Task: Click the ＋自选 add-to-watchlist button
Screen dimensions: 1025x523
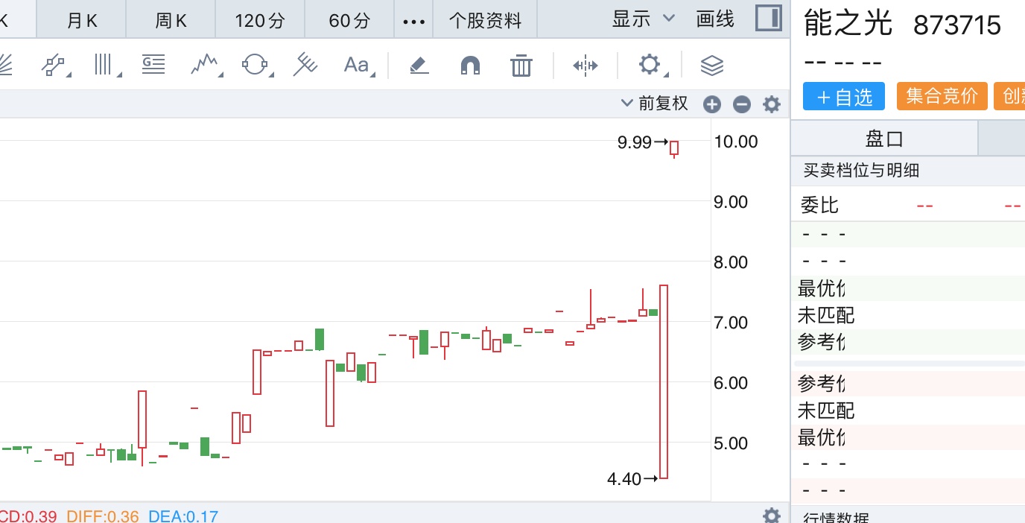Action: [843, 97]
